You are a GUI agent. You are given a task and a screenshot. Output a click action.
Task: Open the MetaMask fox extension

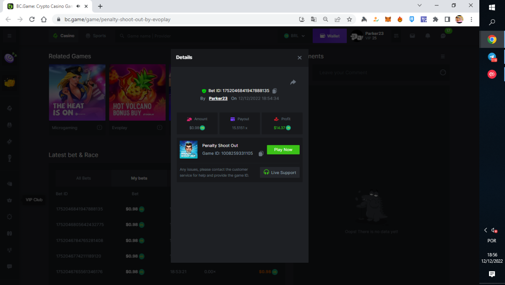(388, 19)
